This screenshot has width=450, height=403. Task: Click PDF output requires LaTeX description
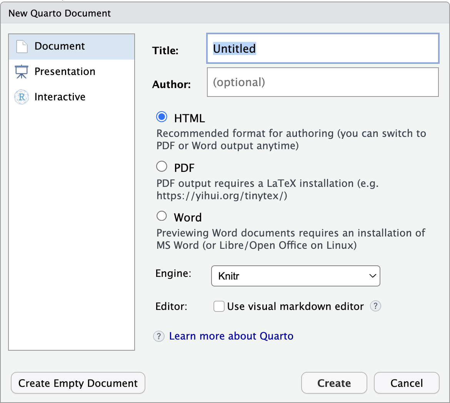[x=267, y=190]
